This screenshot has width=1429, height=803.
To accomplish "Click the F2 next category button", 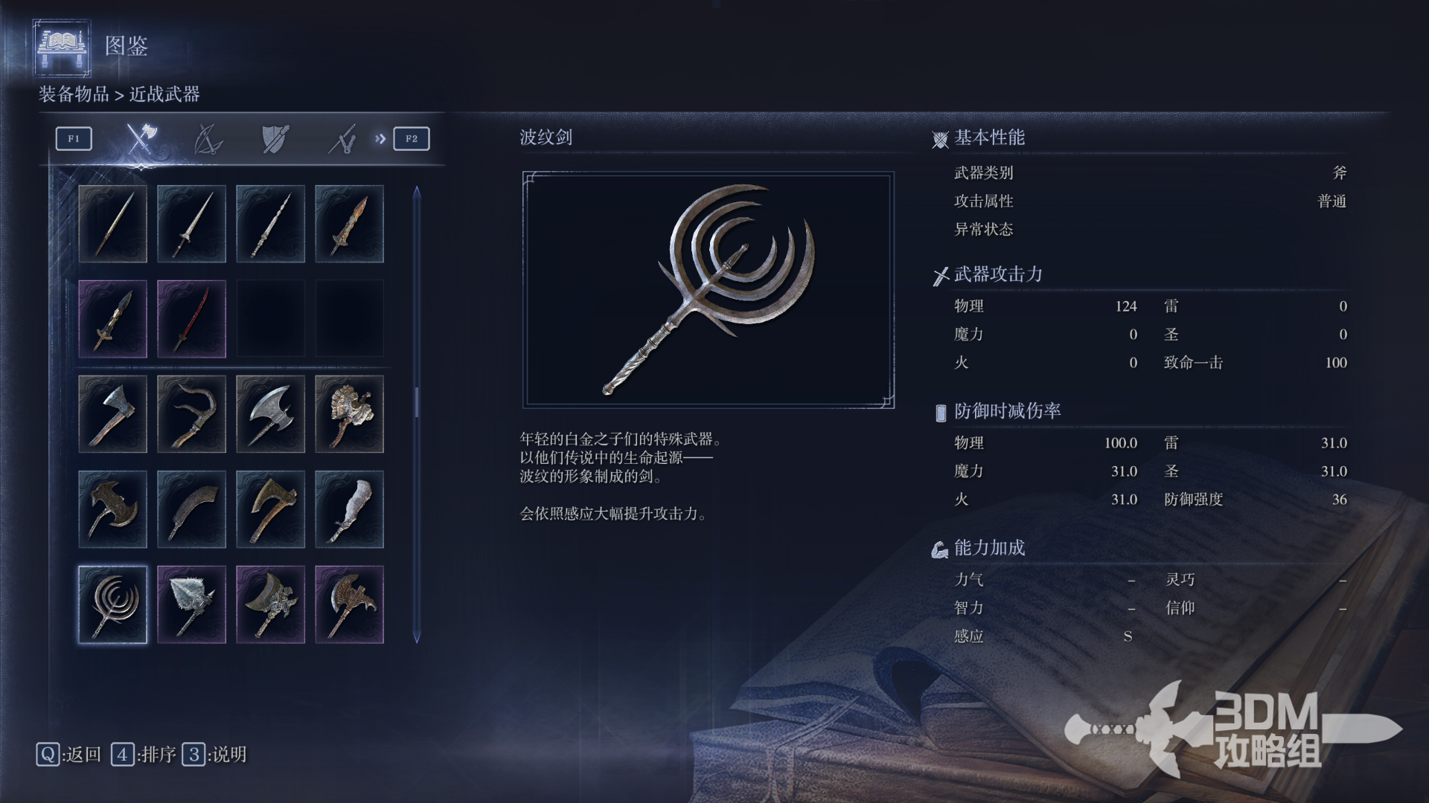I will (x=412, y=138).
